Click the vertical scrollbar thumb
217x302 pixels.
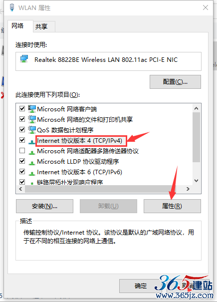pyautogui.click(x=196, y=137)
